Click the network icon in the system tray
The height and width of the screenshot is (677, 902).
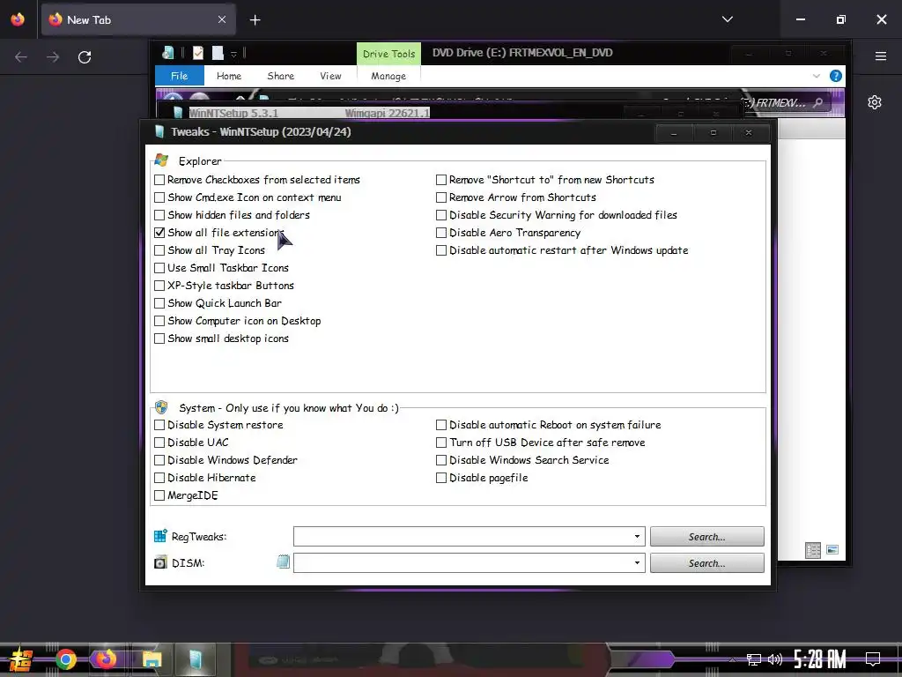pyautogui.click(x=754, y=659)
